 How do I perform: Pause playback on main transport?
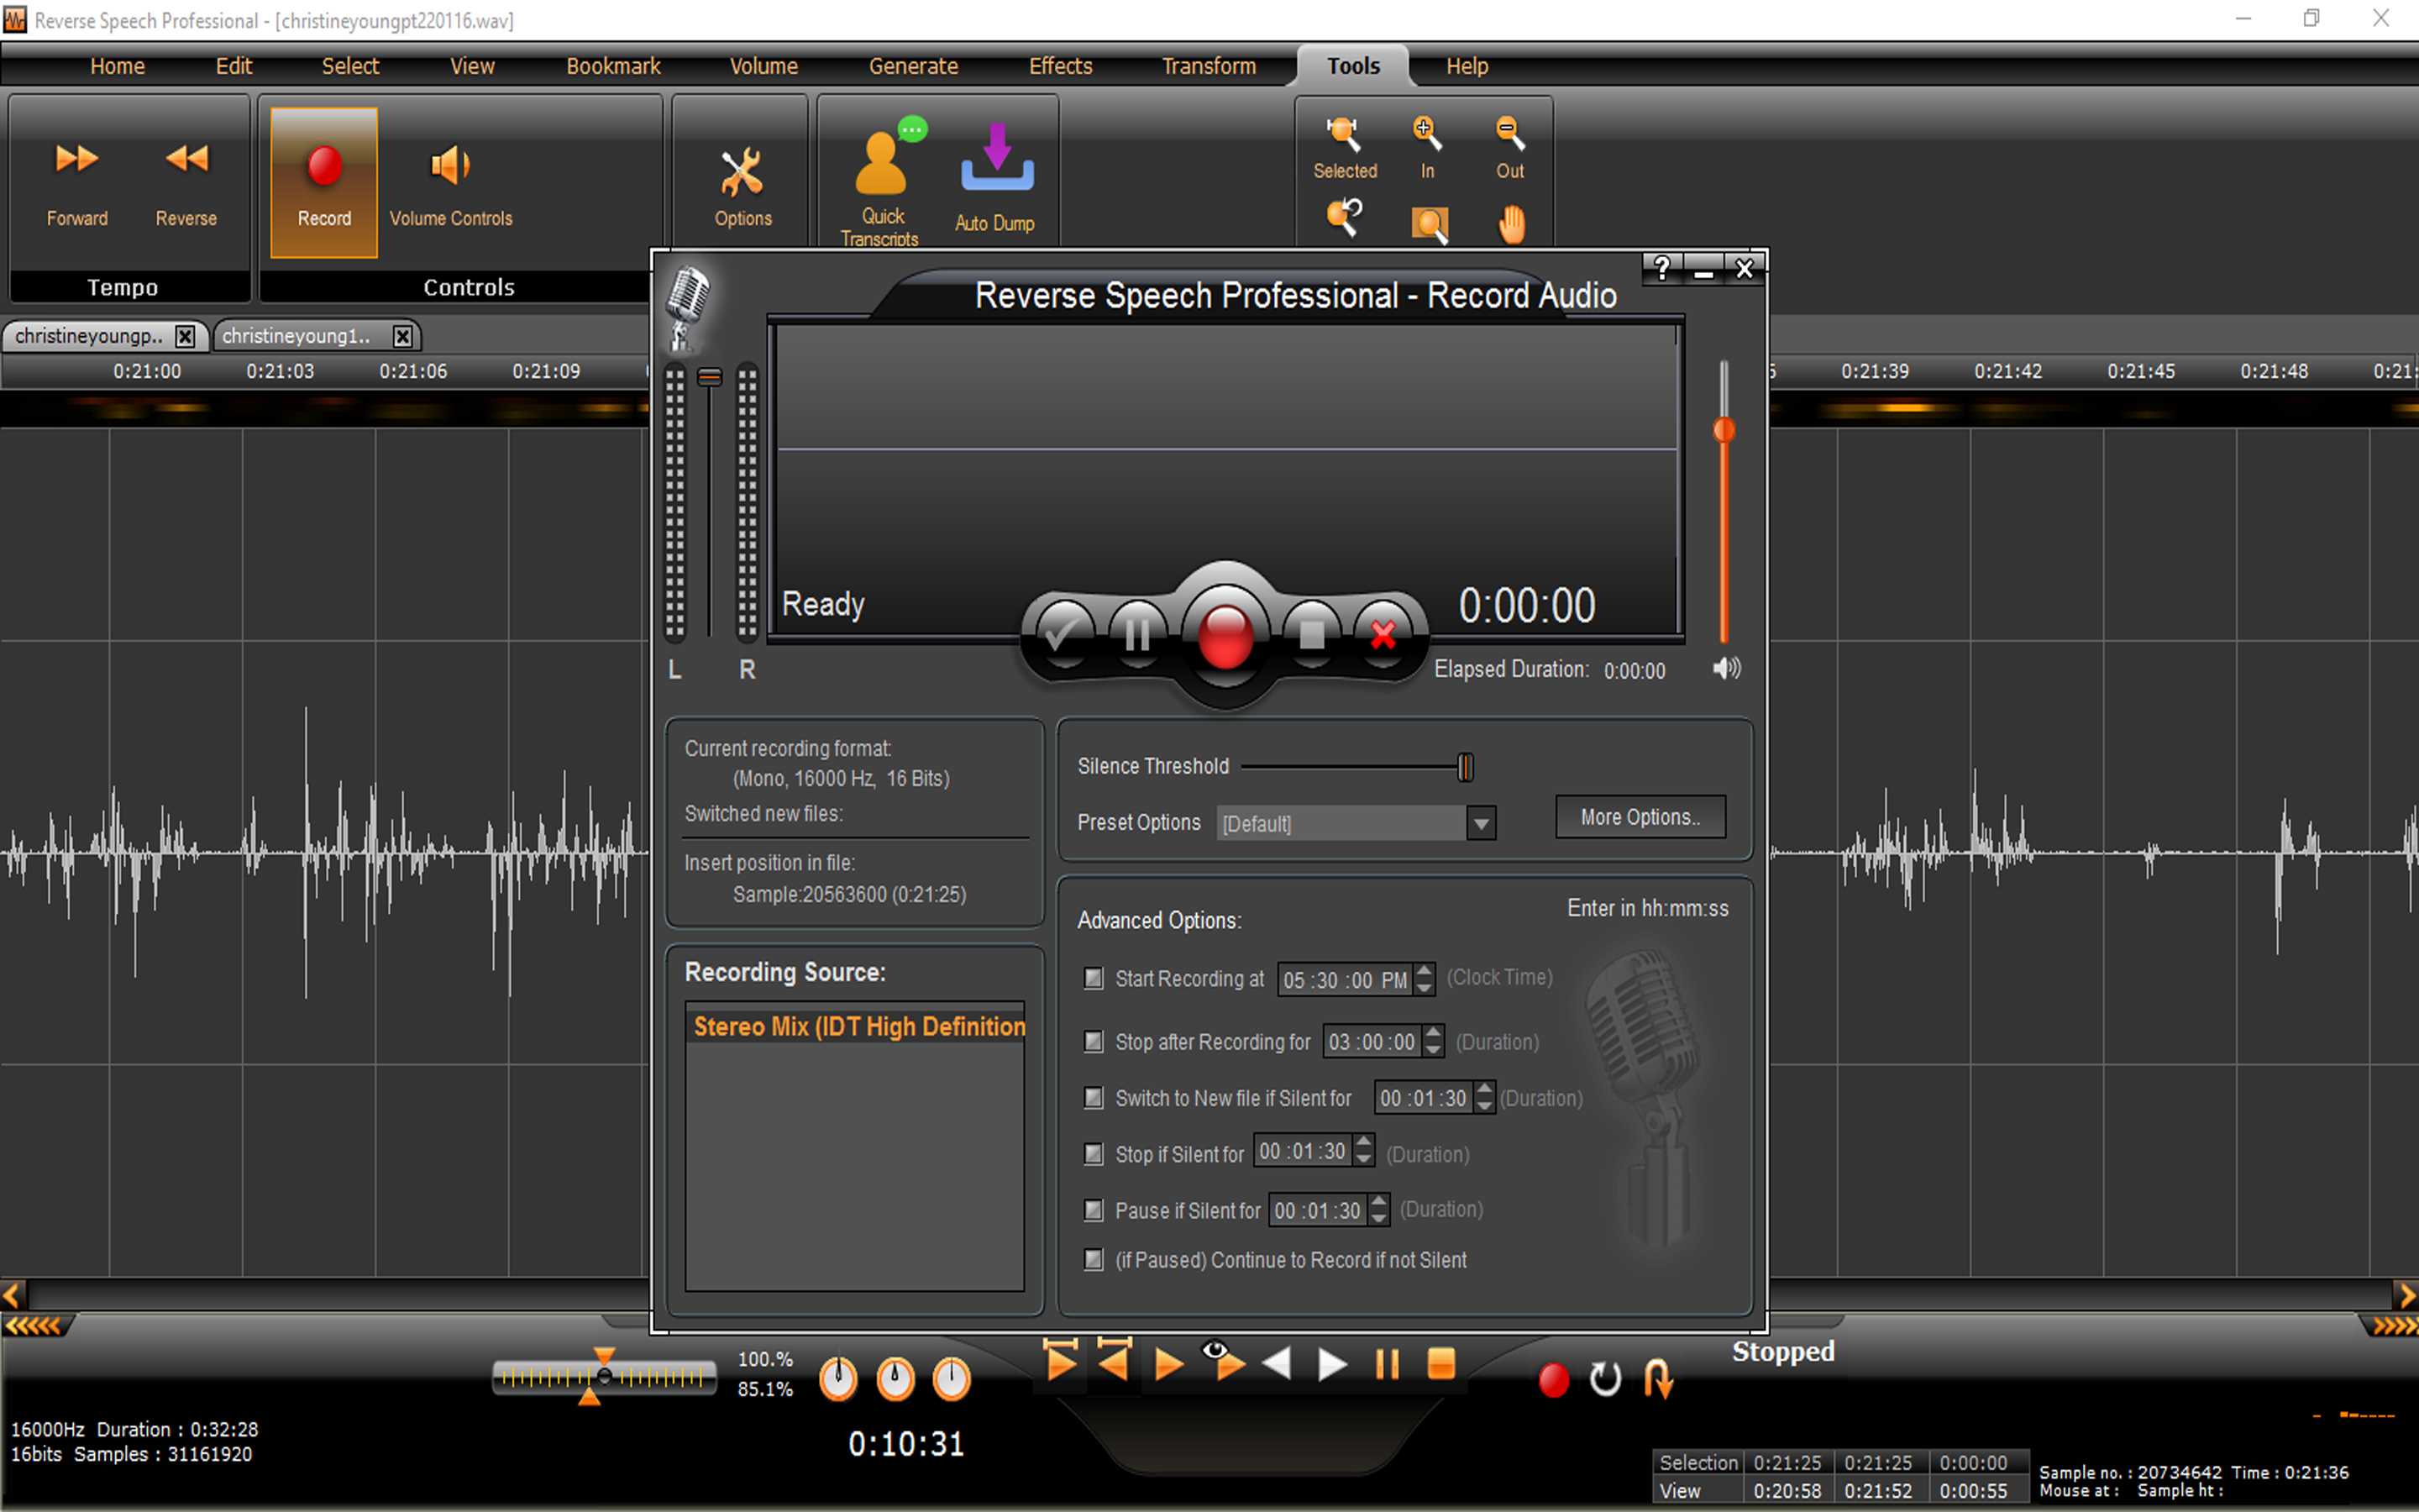tap(1387, 1364)
